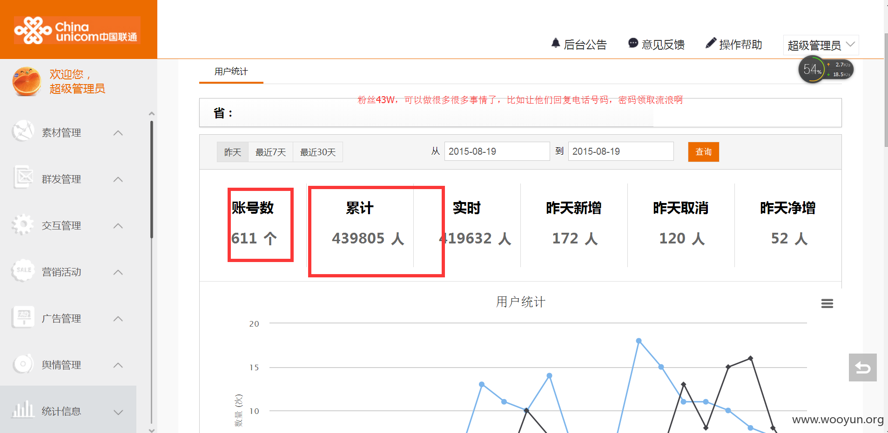
Task: Click the 用户统计 chart title
Action: pyautogui.click(x=520, y=302)
